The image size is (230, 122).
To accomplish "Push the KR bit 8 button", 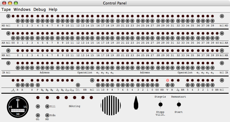I will [112, 85].
